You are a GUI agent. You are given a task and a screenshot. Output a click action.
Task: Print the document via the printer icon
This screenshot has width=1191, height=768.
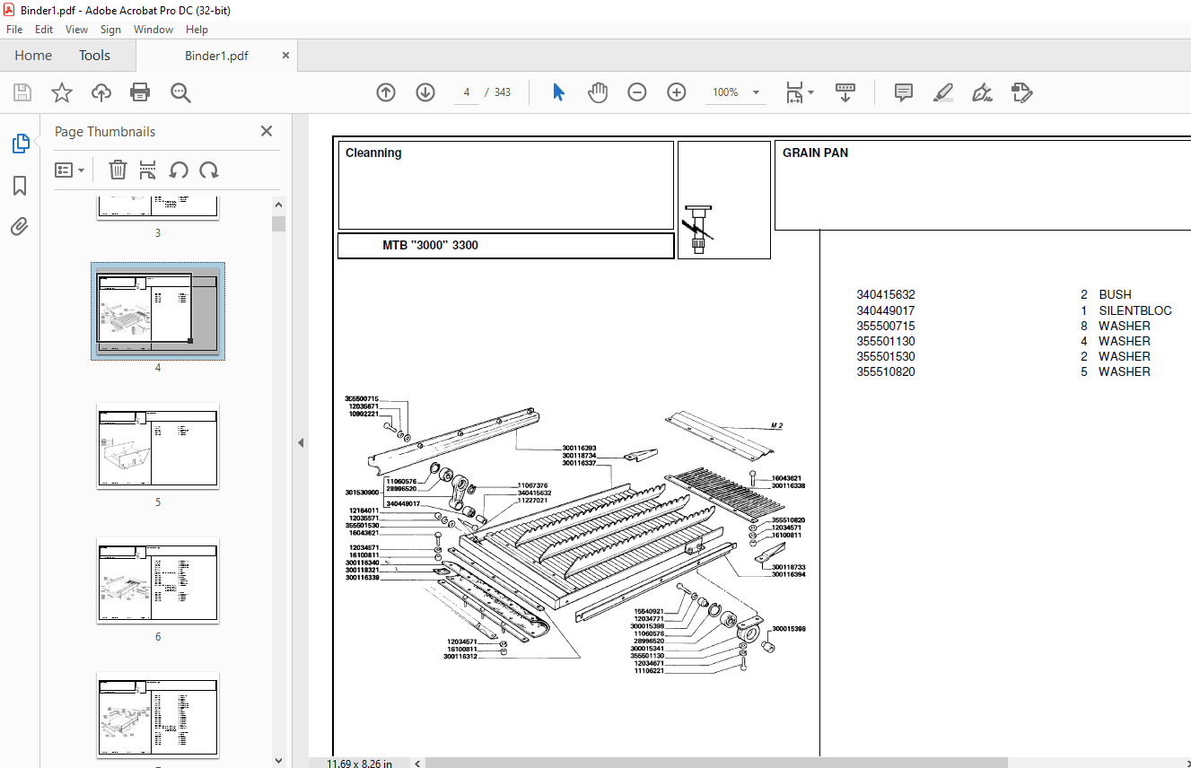click(x=140, y=92)
